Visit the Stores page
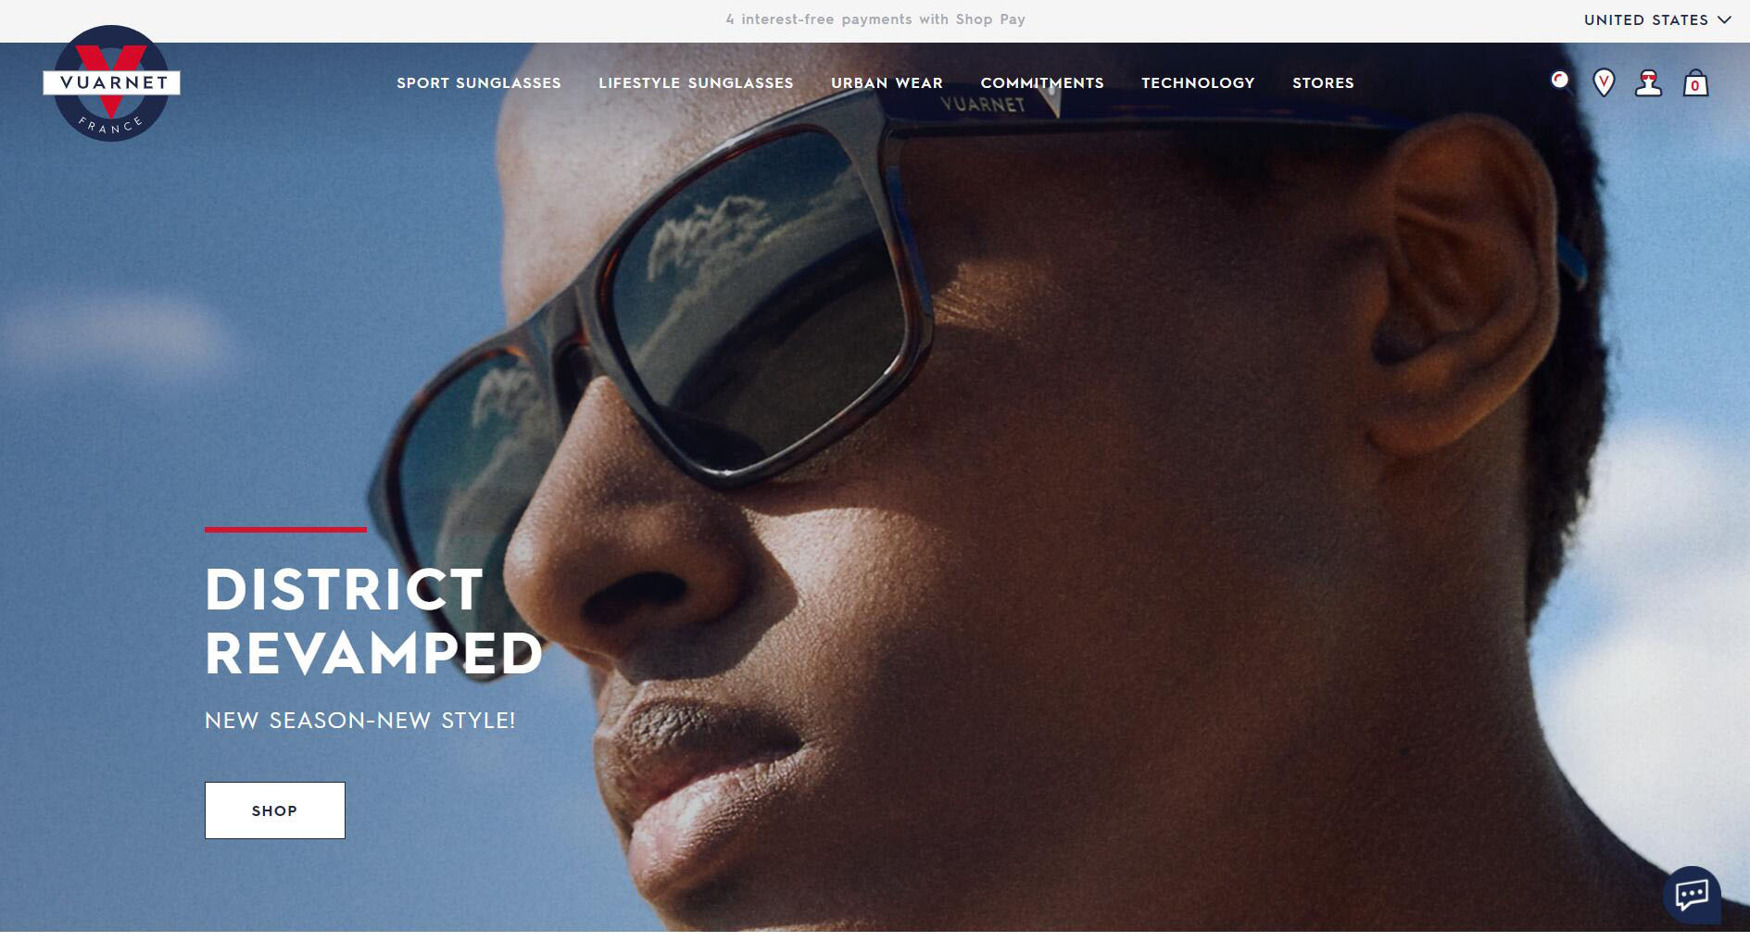The height and width of the screenshot is (942, 1750). click(x=1323, y=82)
